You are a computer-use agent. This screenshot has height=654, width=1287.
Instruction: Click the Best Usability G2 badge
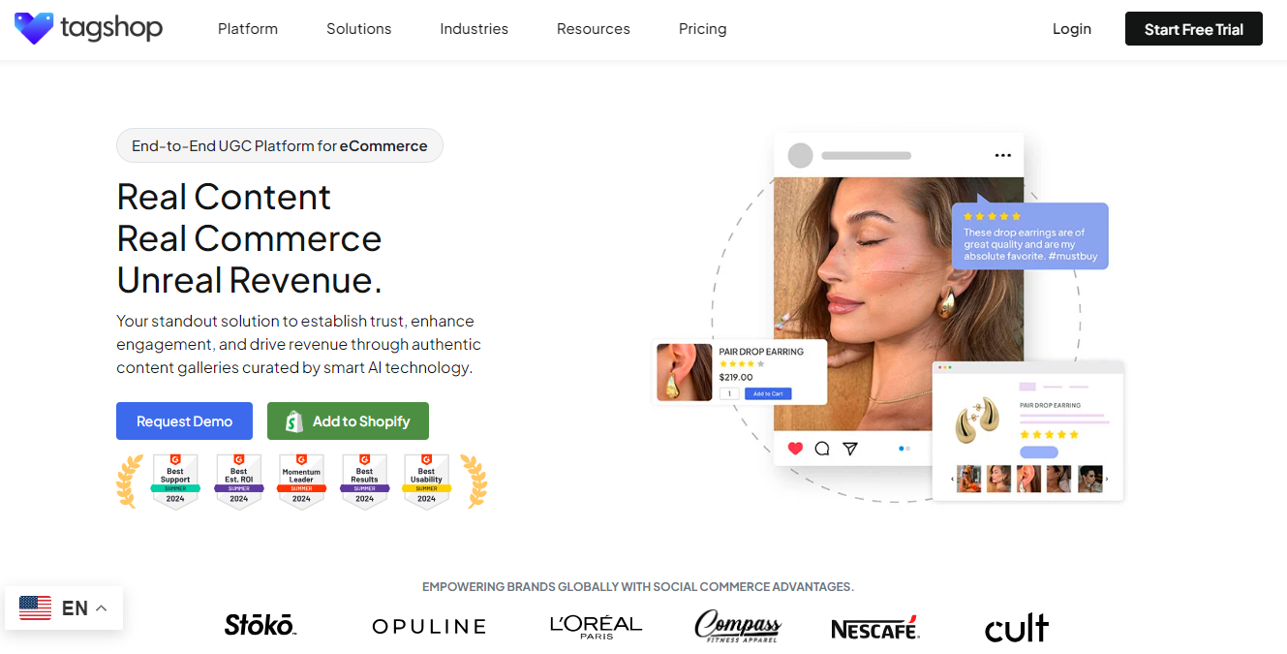pos(426,481)
